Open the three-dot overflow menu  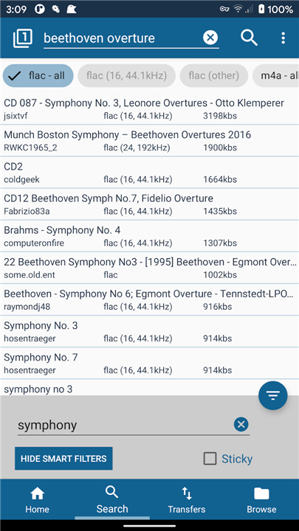point(283,38)
